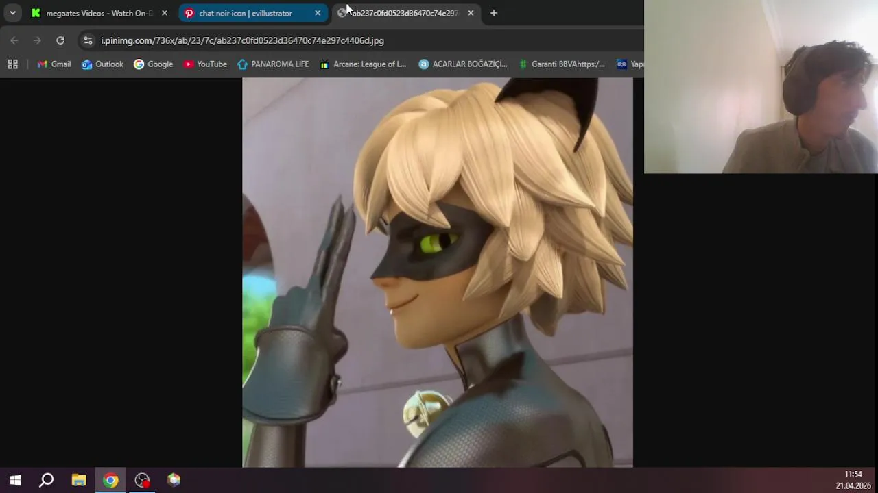Close the megaates Videos tab
This screenshot has height=493, width=878.
(164, 13)
